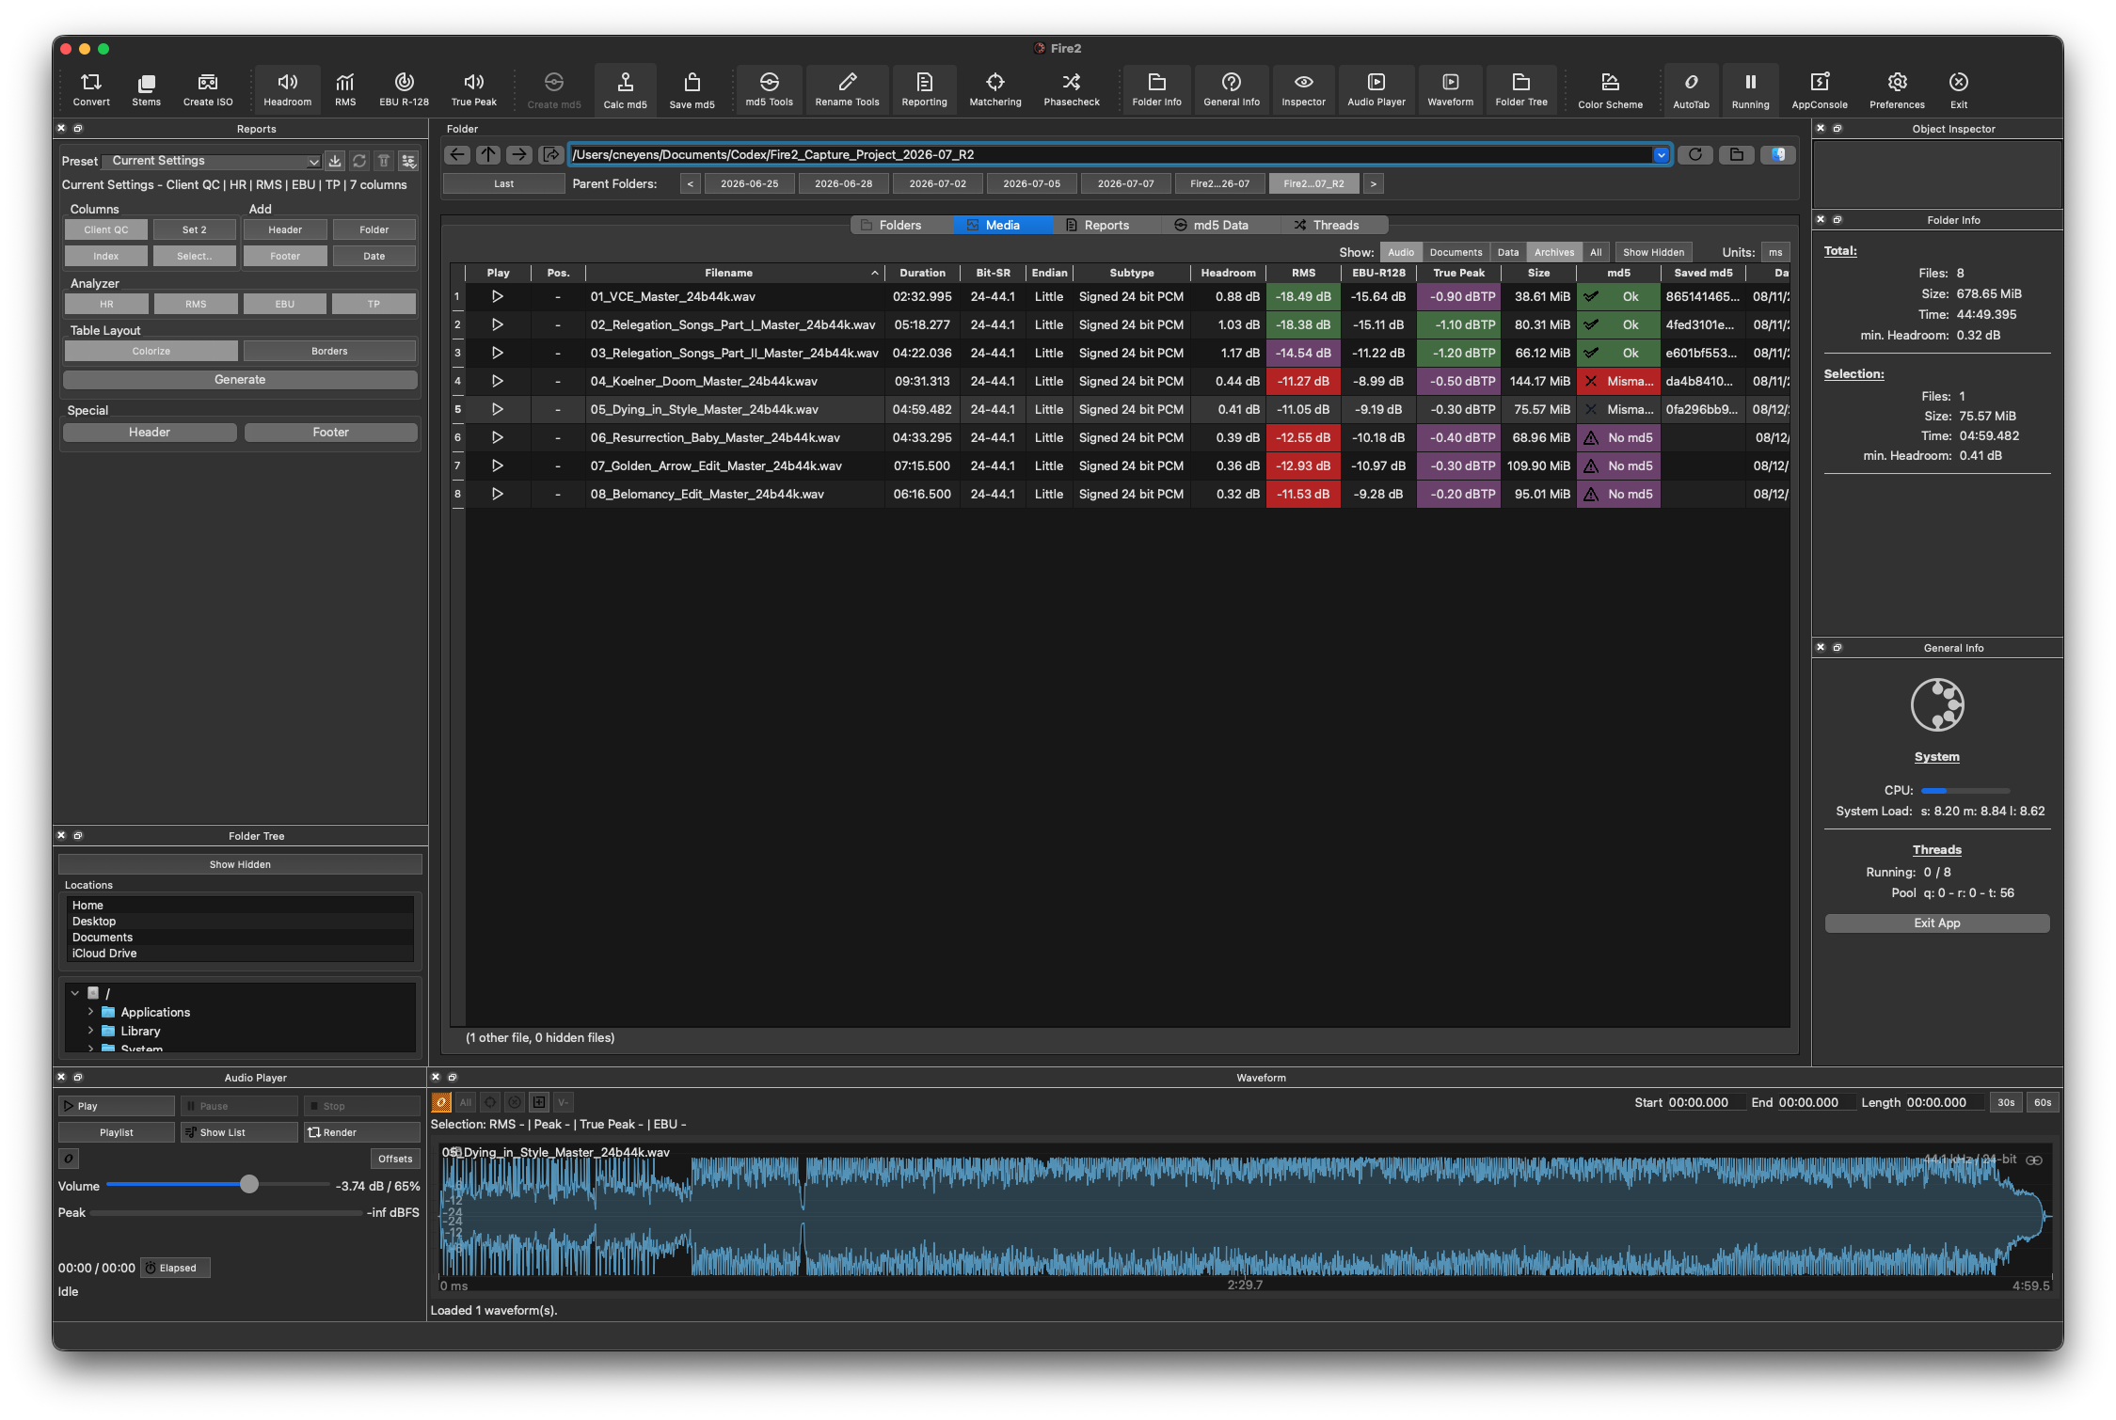Run the Headroom analysis

[x=287, y=89]
